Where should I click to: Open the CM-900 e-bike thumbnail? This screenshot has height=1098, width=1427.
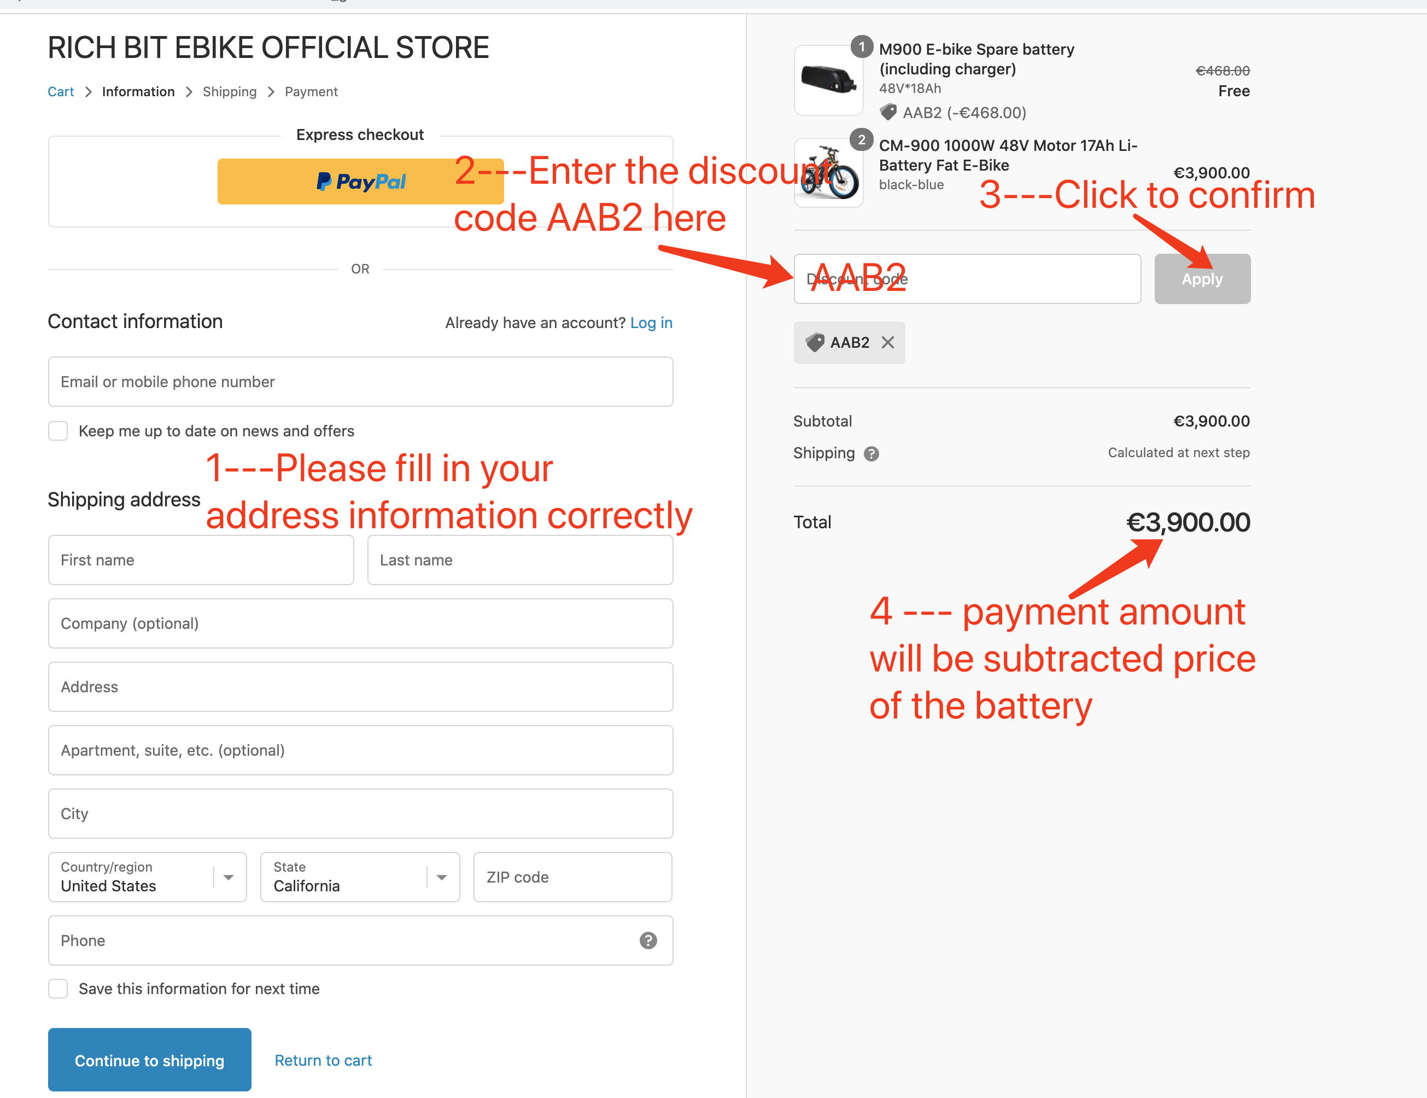tap(828, 173)
